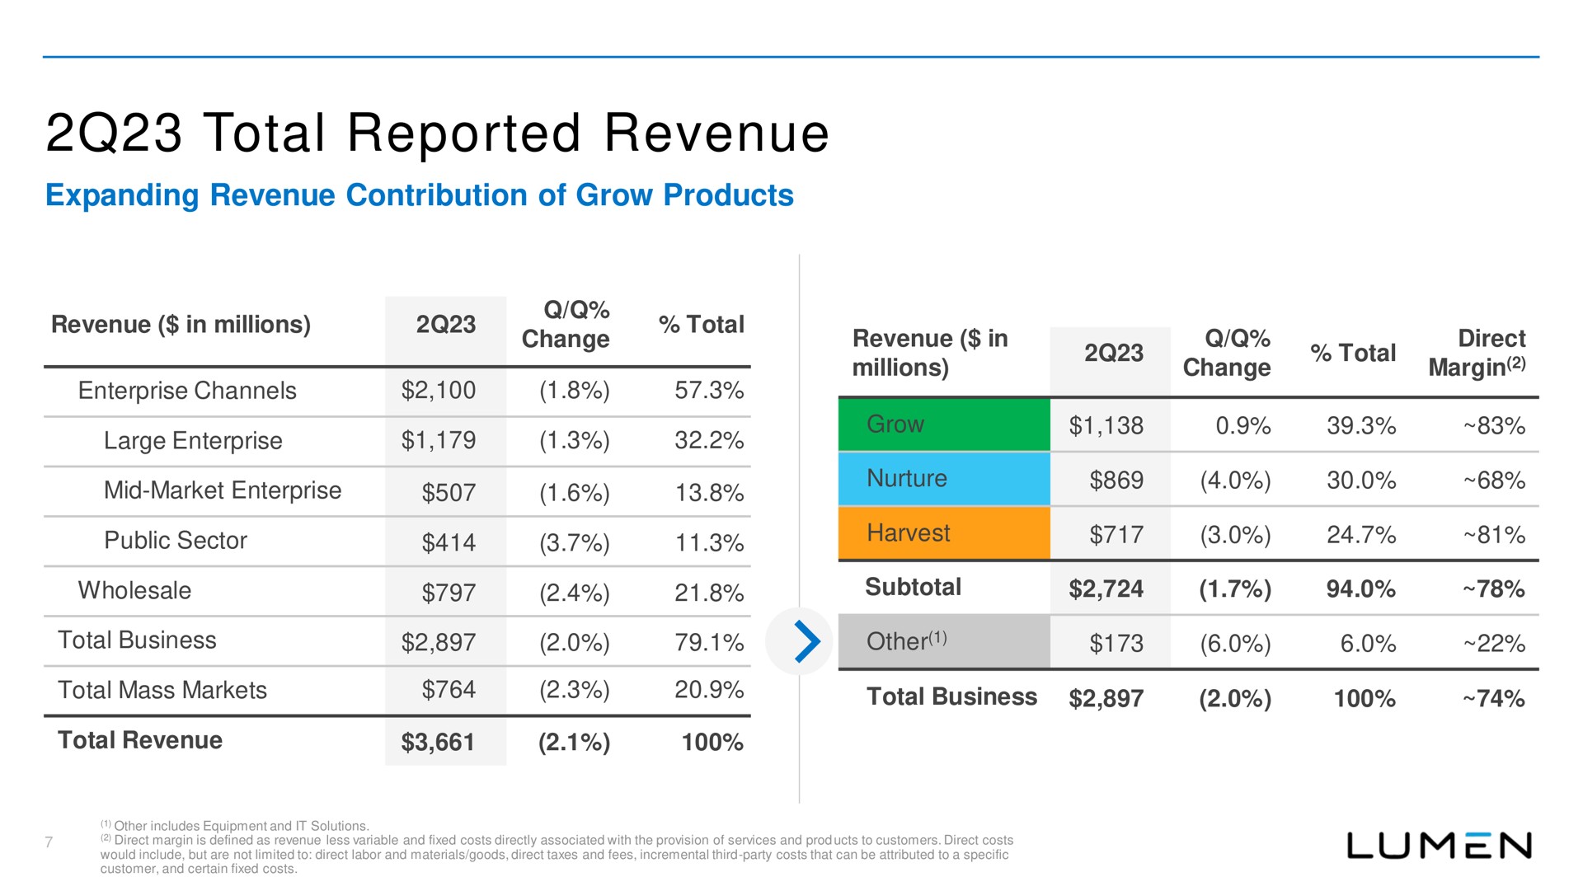Viewport: 1583px width, 891px height.
Task: Select the Public Sector row label
Action: pyautogui.click(x=176, y=541)
